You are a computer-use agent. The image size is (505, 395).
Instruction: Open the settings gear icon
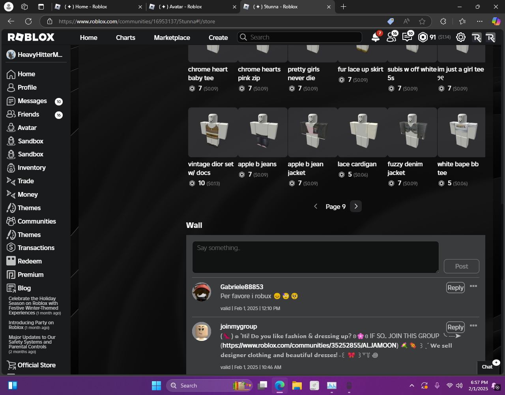pyautogui.click(x=460, y=37)
